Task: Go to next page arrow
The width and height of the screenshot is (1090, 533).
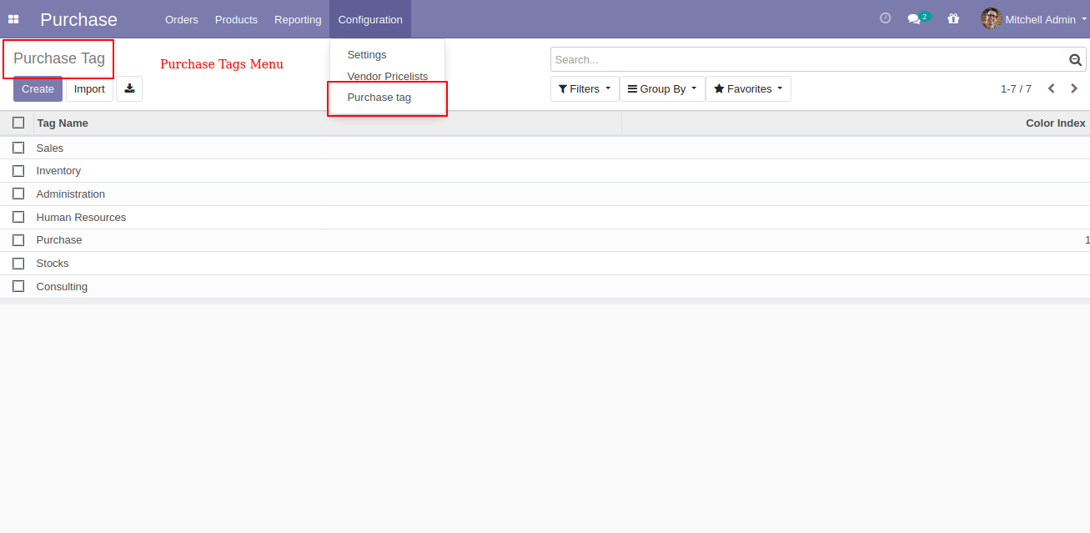Action: [1074, 88]
